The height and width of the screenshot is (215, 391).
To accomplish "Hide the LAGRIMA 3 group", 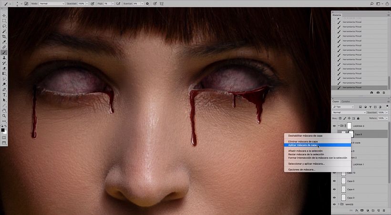I will [x=334, y=126].
